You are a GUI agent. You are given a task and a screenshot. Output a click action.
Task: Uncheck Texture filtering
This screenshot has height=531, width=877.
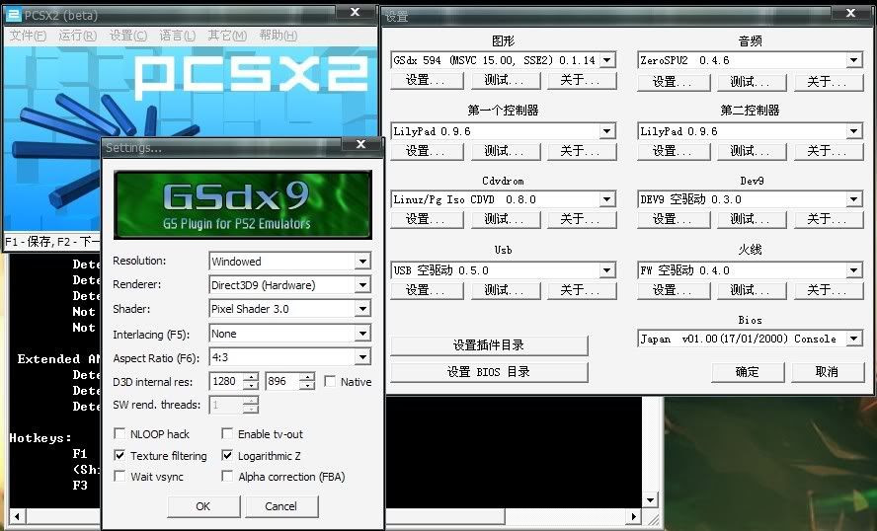(120, 456)
